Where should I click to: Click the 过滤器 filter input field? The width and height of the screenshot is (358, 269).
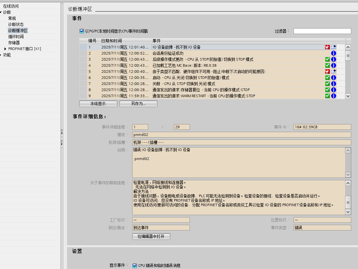322,31
